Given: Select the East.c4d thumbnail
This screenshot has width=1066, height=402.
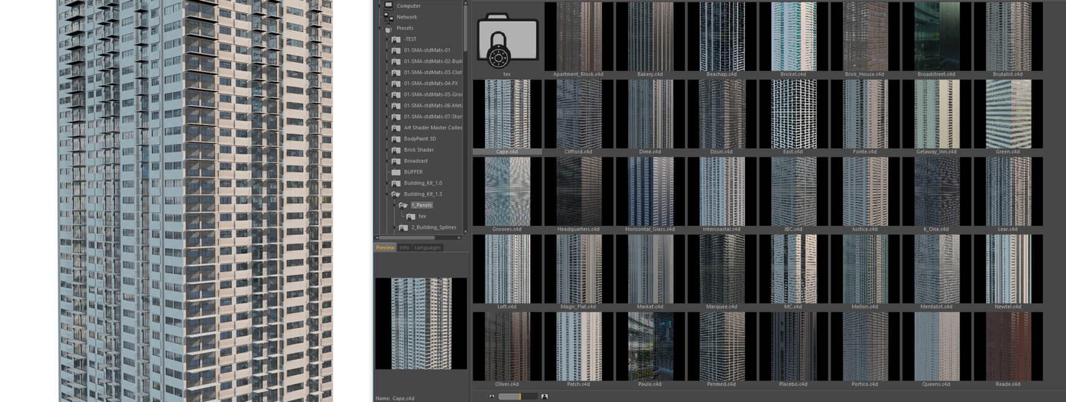Looking at the screenshot, I should (x=793, y=114).
